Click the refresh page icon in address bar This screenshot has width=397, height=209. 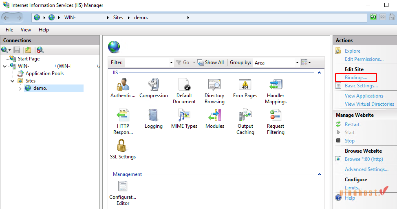[x=373, y=17]
